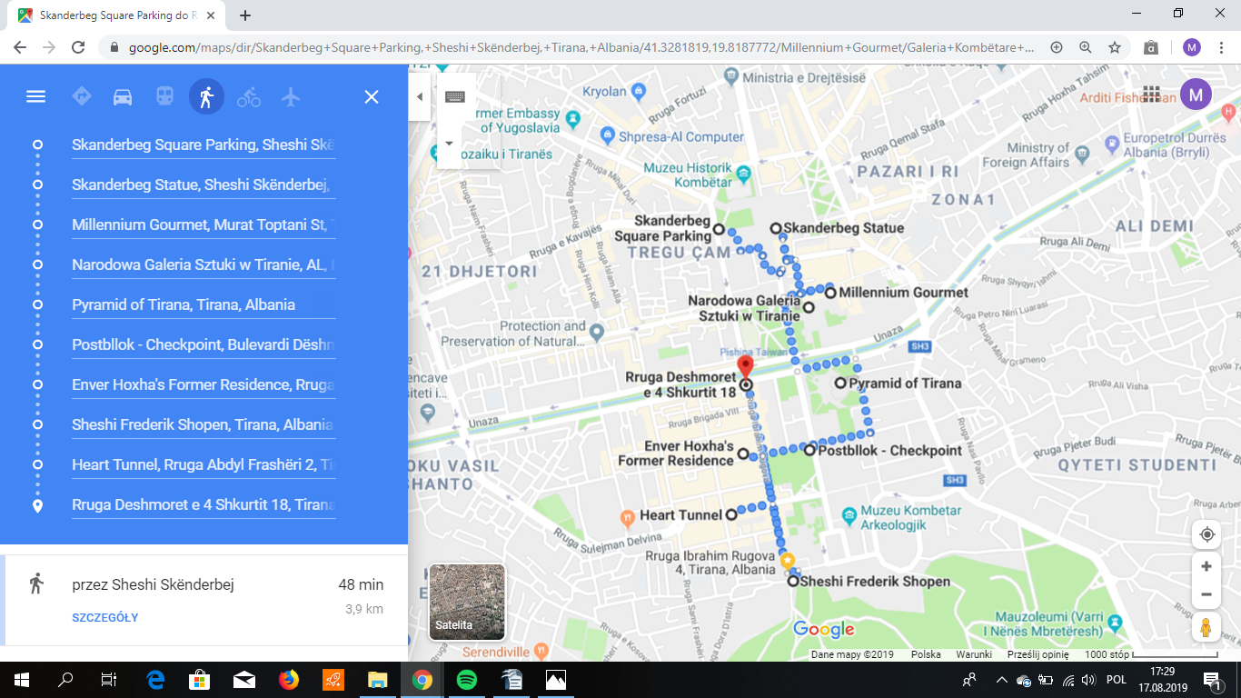Viewport: 1241px width, 698px height.
Task: Select the walking travel mode
Action: click(x=206, y=96)
